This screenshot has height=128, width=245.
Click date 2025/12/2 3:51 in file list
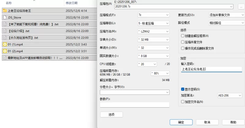[x=76, y=51]
